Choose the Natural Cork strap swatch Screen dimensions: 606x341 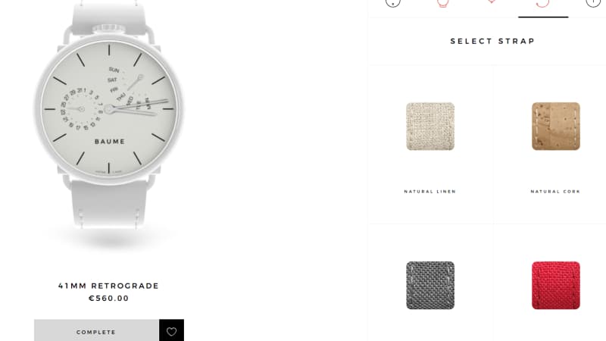click(x=556, y=126)
